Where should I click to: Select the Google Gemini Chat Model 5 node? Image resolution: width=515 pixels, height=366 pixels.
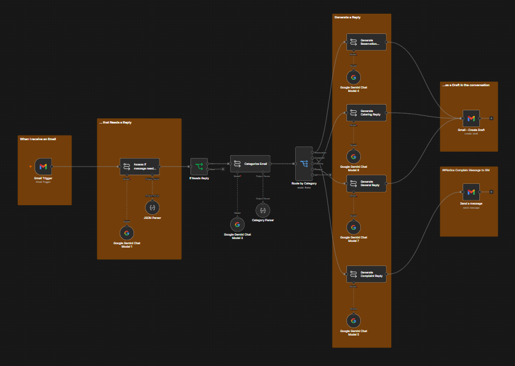pyautogui.click(x=353, y=321)
